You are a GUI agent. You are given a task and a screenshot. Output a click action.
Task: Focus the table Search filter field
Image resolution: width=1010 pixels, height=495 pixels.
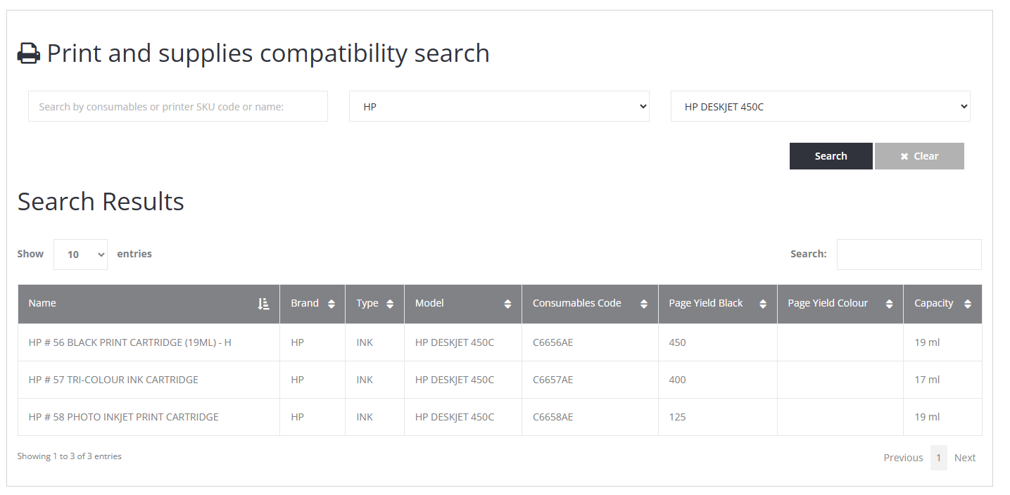tap(909, 255)
